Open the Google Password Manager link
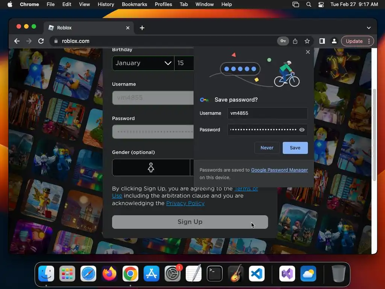Image resolution: width=385 pixels, height=289 pixels. [x=279, y=170]
